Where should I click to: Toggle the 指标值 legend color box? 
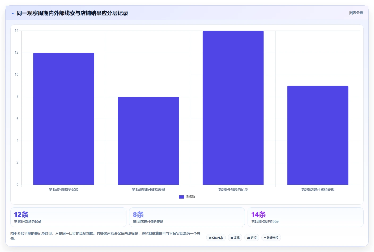pyautogui.click(x=181, y=197)
